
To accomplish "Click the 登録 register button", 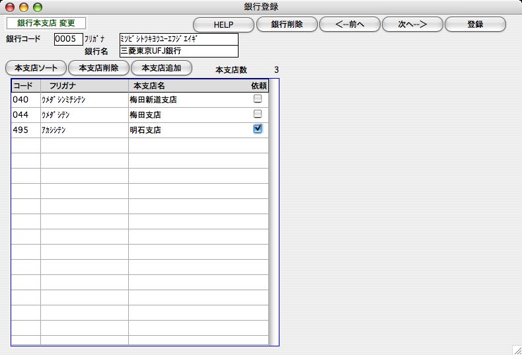I will [475, 24].
